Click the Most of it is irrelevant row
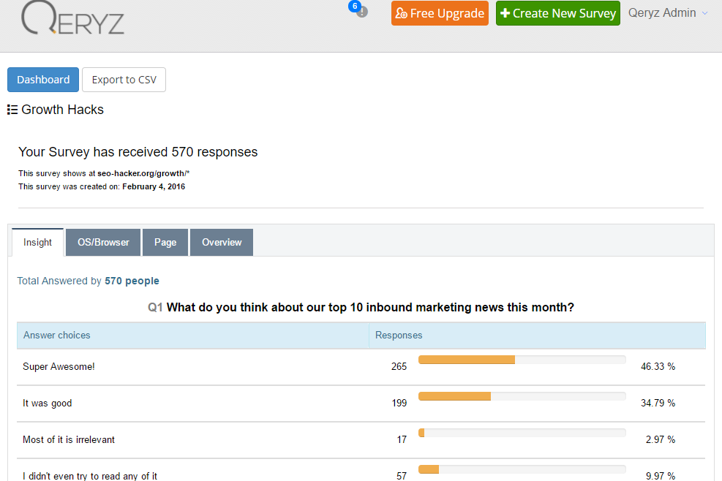 point(69,439)
